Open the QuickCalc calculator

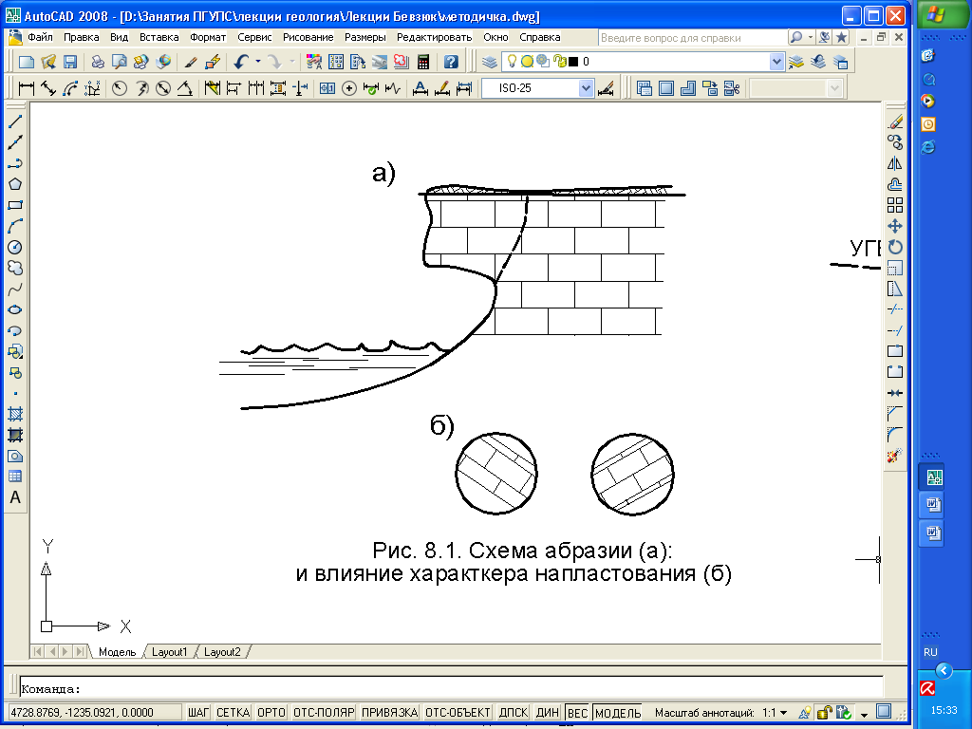point(423,62)
